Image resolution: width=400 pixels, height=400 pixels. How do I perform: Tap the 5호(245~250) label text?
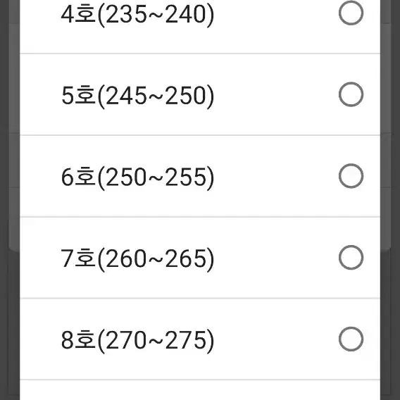137,96
